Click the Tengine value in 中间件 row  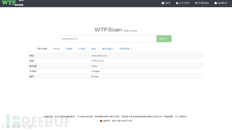point(95,71)
